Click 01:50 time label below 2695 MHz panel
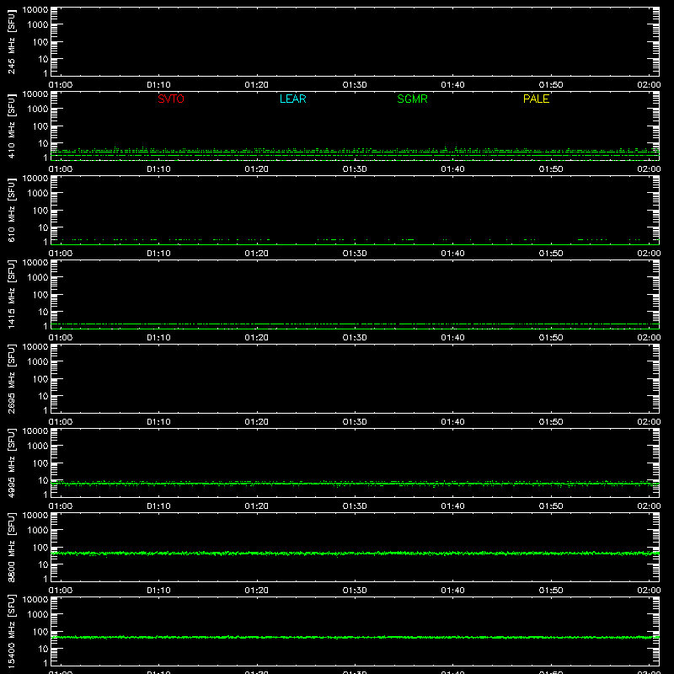The height and width of the screenshot is (674, 674). 551,422
